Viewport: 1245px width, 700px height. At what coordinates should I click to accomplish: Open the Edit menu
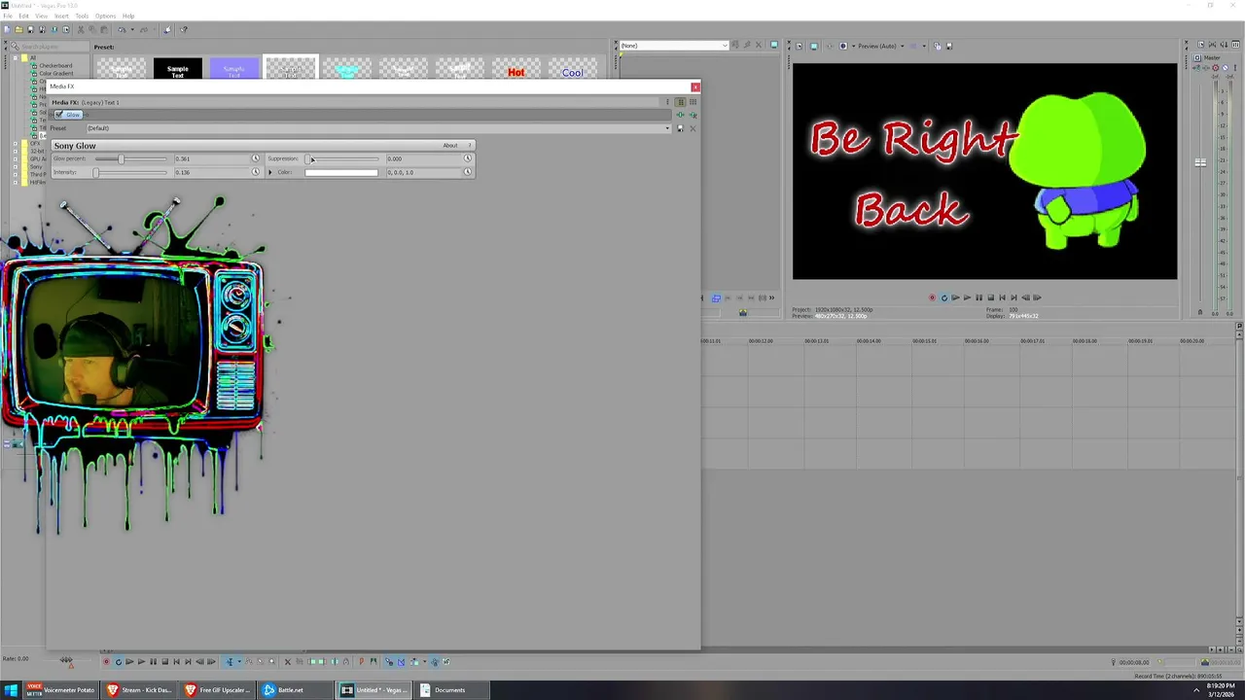point(22,16)
